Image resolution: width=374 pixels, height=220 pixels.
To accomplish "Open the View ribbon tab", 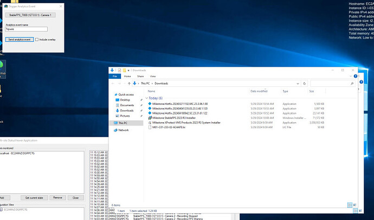I will pos(153,76).
